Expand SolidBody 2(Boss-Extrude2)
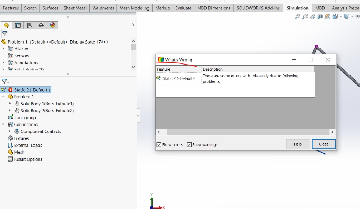 (10, 110)
